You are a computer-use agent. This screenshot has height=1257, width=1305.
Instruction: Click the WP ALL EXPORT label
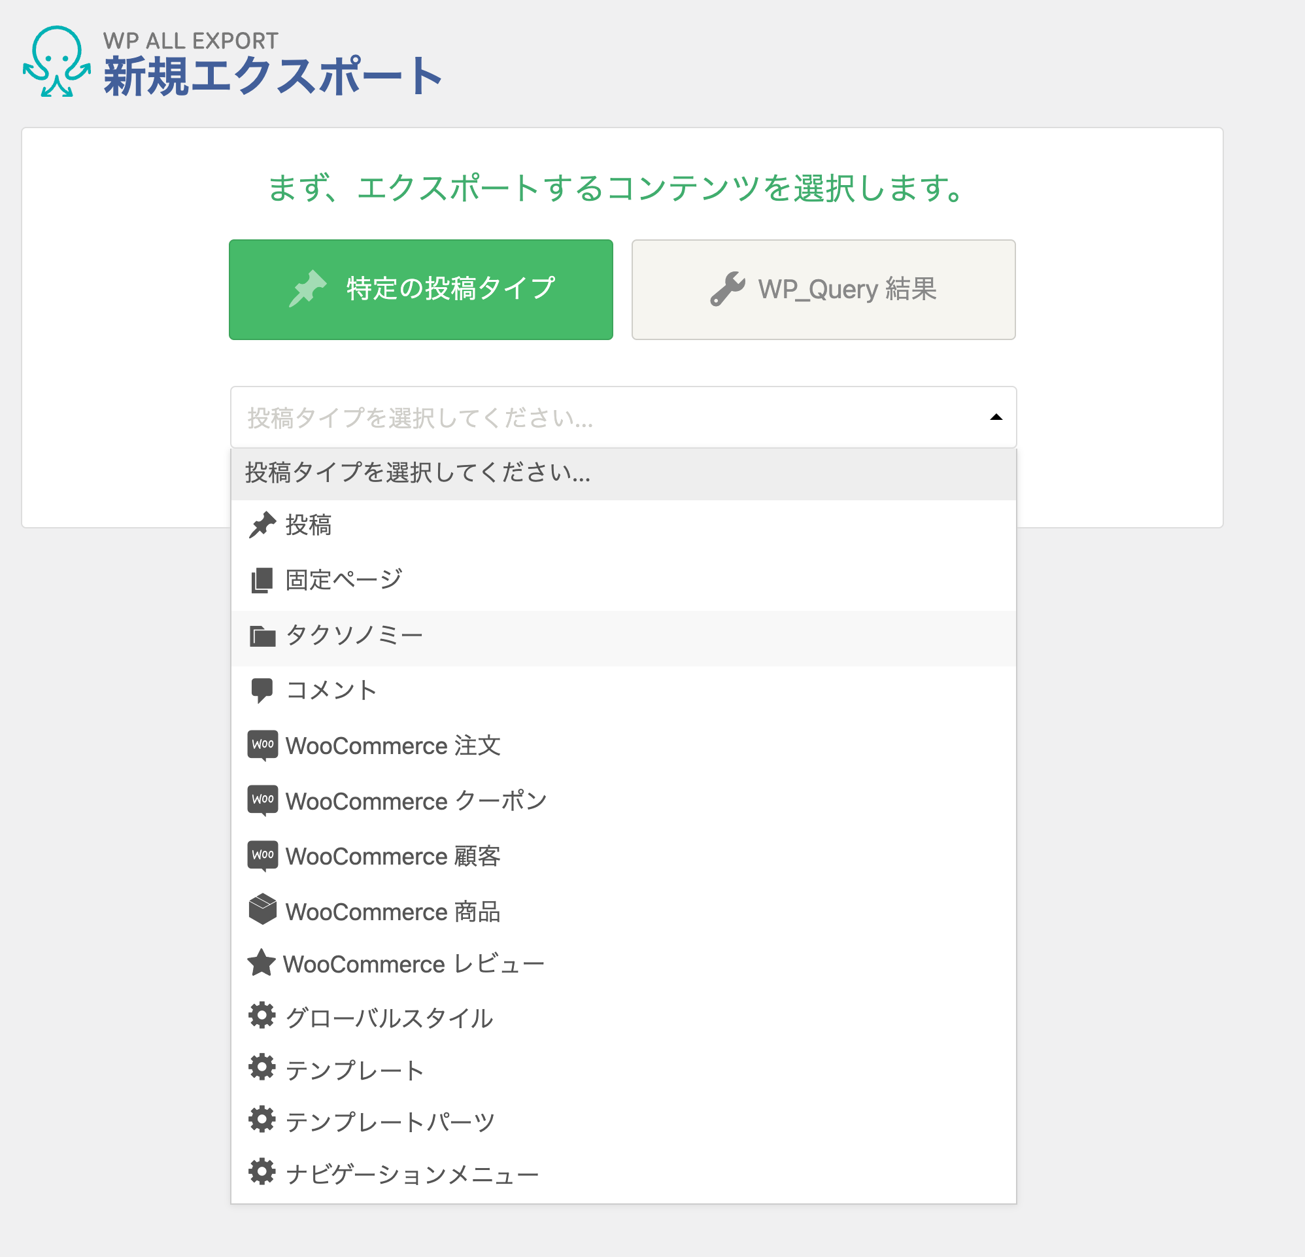191,41
